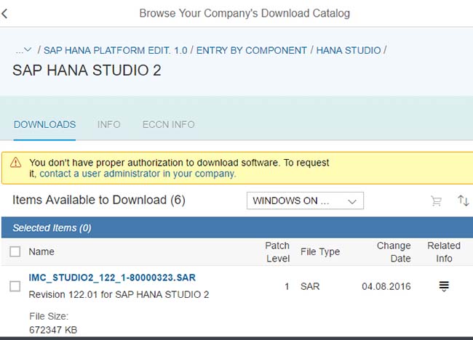Go back using the left arrow icon
Image resolution: width=473 pixels, height=340 pixels.
coord(4,14)
